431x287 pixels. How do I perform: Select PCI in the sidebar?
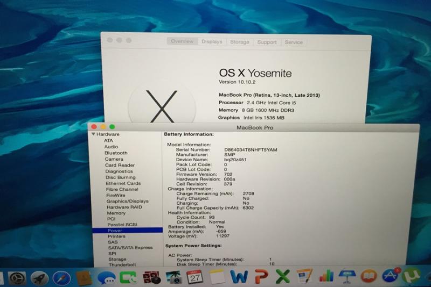(x=111, y=219)
